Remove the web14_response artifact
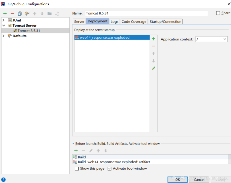 (153, 46)
